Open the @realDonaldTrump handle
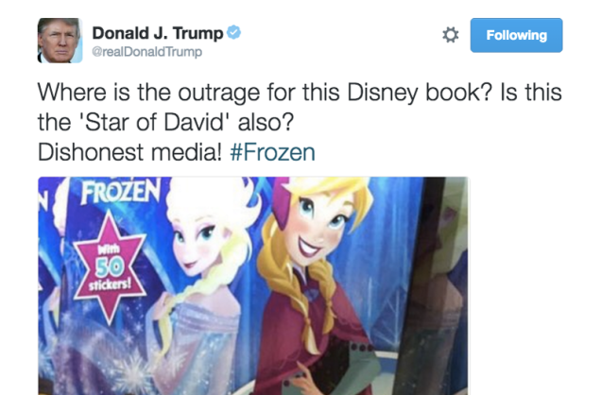 (146, 52)
